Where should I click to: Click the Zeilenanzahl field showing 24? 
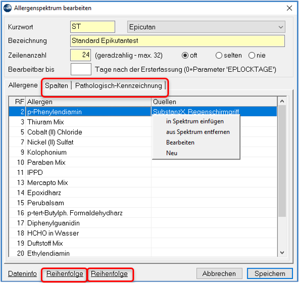[80, 55]
